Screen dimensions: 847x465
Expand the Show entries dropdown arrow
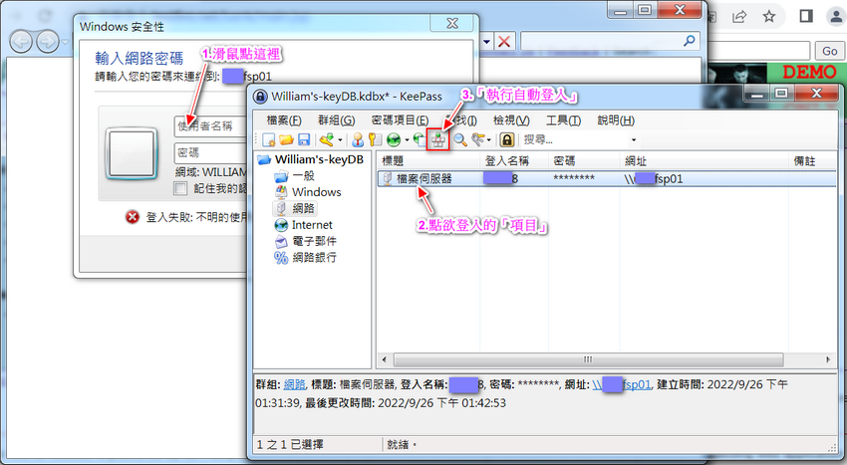[x=489, y=140]
